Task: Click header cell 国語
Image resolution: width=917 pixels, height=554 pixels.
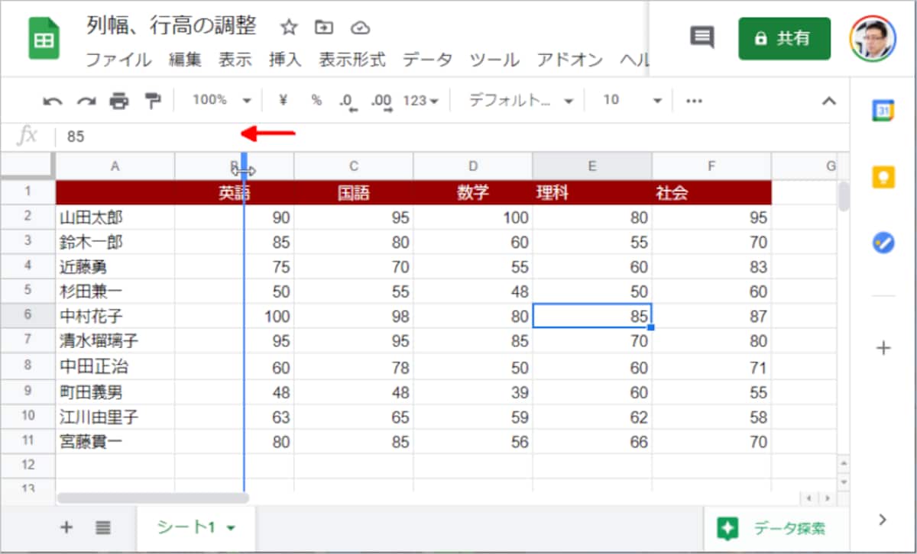Action: point(354,193)
